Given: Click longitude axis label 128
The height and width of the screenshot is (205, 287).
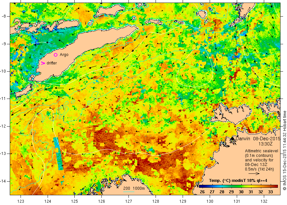Looking at the screenshot, I should click(156, 201).
